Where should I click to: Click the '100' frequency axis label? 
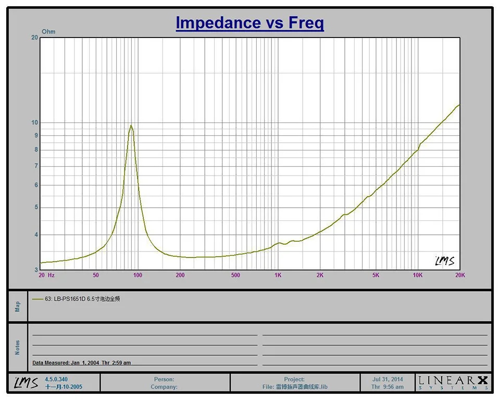click(137, 275)
